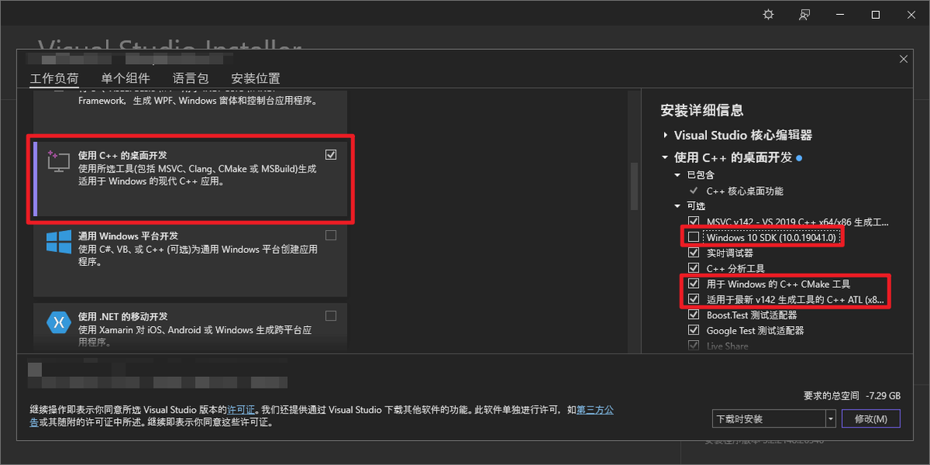Image resolution: width=930 pixels, height=465 pixels.
Task: Uncheck 实时调试器 checkbox
Action: [694, 253]
